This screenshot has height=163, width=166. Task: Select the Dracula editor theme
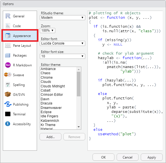pyautogui.click(x=58, y=103)
